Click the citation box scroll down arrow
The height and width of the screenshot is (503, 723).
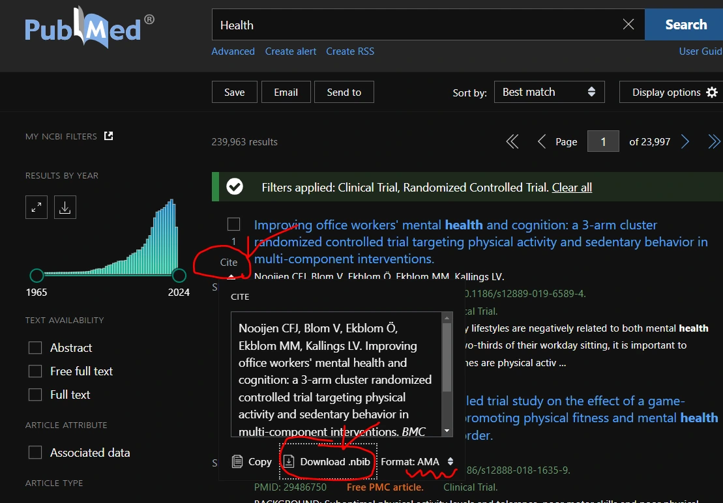click(x=447, y=431)
